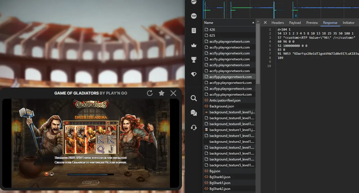This screenshot has width=359, height=193.
Task: Click the 'Enter the Arena' heading
Action: click(90, 117)
